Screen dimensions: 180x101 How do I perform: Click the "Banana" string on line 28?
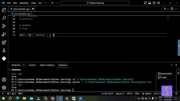click(40, 35)
